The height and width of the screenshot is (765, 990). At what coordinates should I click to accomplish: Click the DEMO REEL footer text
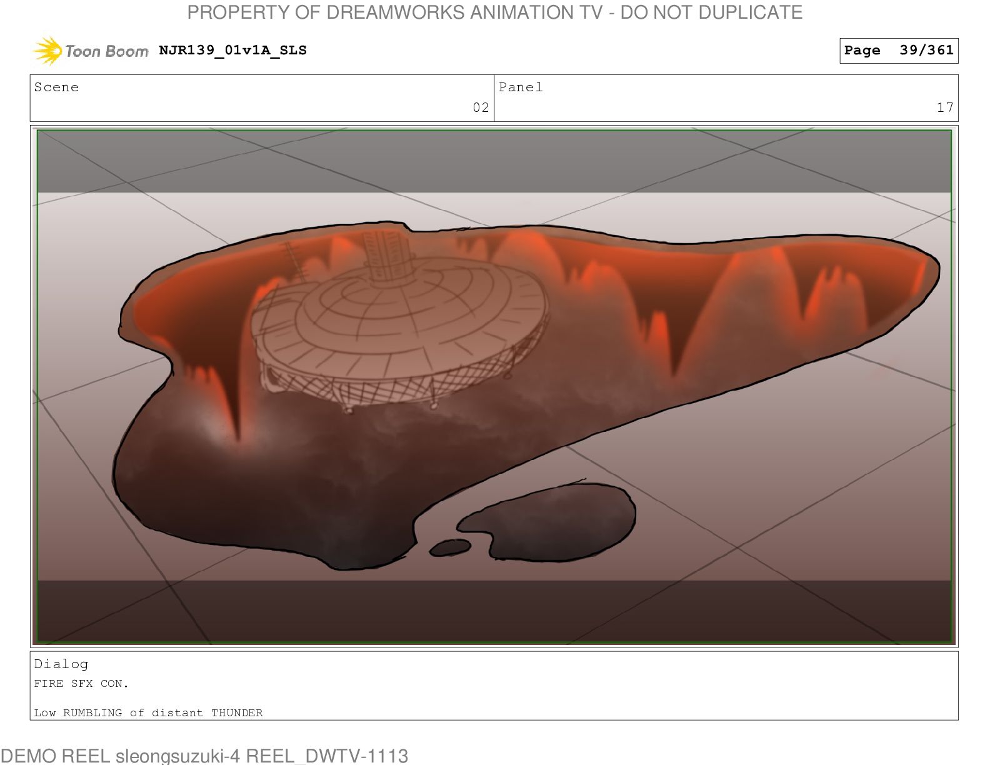204,756
